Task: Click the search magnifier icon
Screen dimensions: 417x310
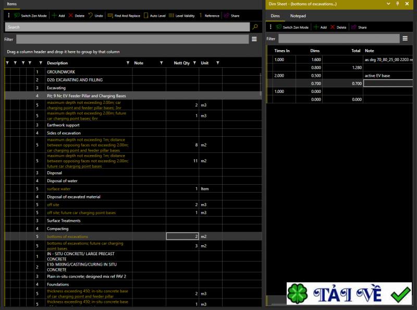Action: (x=255, y=27)
